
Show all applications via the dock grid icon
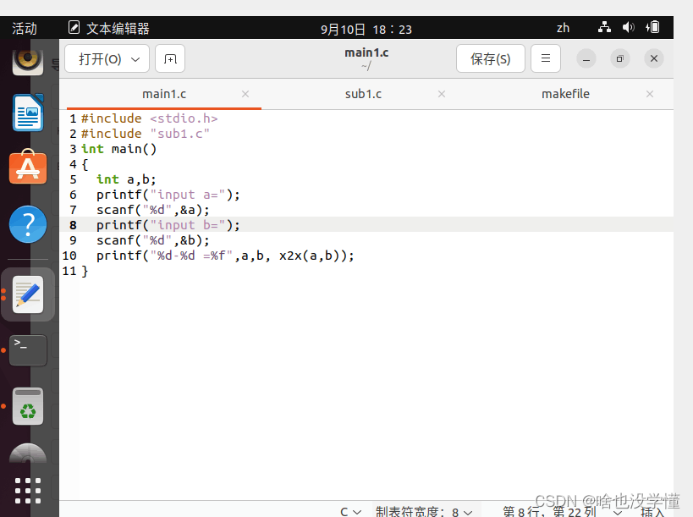point(28,491)
